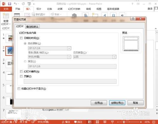Click the Text Box icon in the ribbon
This screenshot has height=124, width=158.
pos(95,15)
